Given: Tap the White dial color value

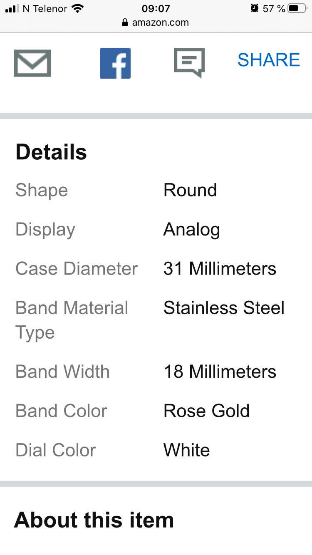Looking at the screenshot, I should tap(186, 450).
